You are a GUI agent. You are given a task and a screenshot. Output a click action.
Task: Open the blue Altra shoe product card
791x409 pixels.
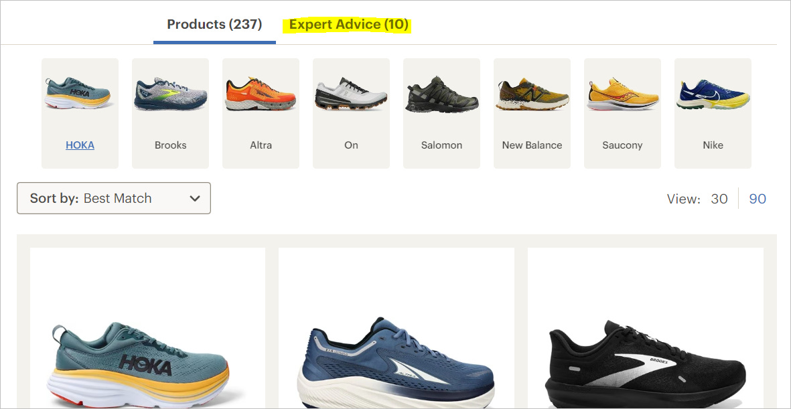[397, 328]
